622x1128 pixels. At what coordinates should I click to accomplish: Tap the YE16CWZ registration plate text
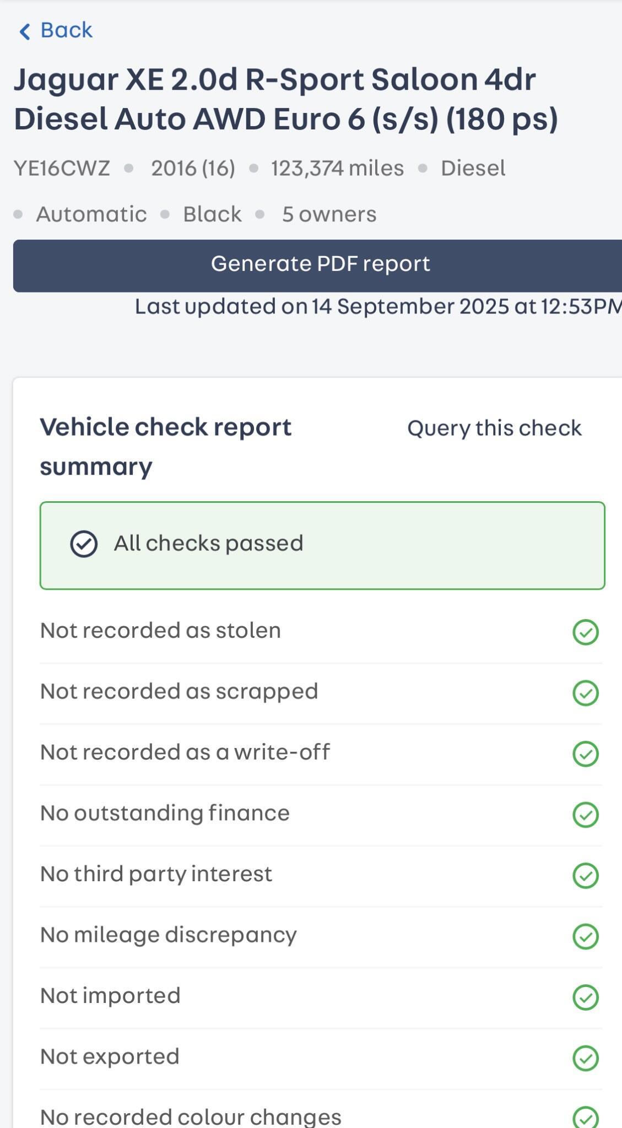click(62, 168)
